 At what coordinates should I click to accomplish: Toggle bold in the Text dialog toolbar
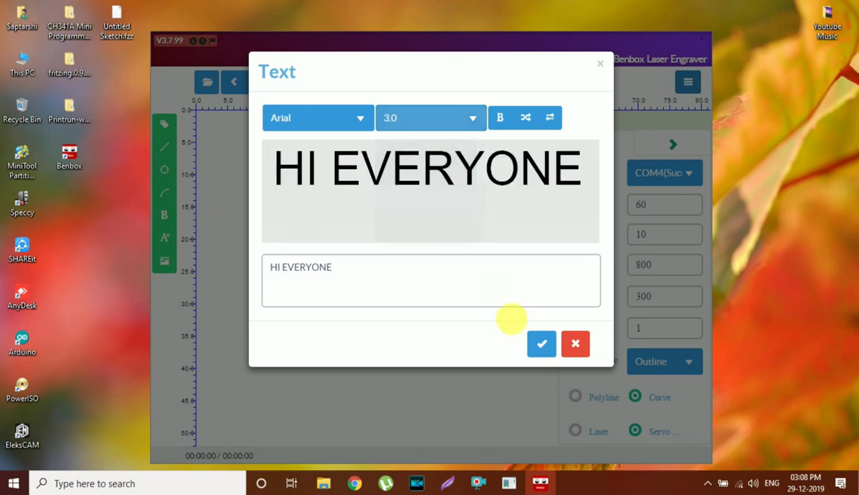point(500,117)
